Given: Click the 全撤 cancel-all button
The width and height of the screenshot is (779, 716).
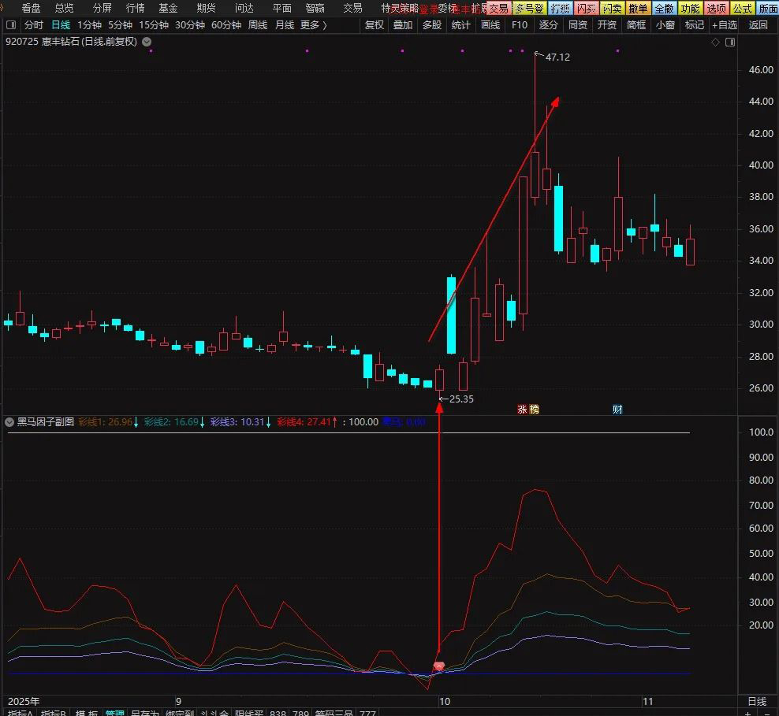Looking at the screenshot, I should pyautogui.click(x=664, y=9).
